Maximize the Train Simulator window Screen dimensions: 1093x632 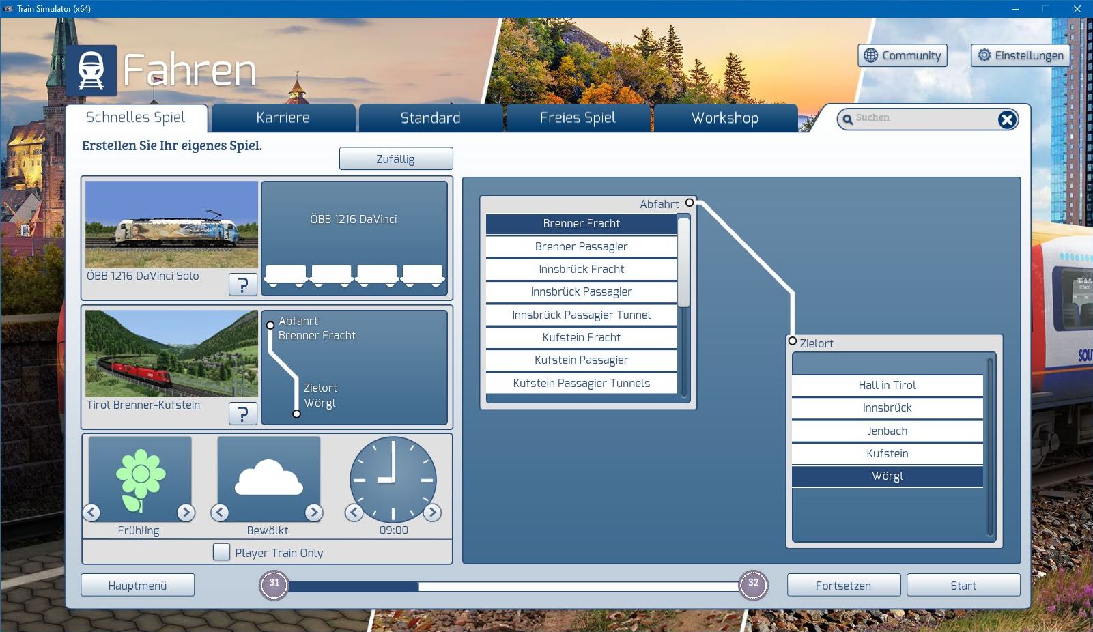tap(1046, 9)
